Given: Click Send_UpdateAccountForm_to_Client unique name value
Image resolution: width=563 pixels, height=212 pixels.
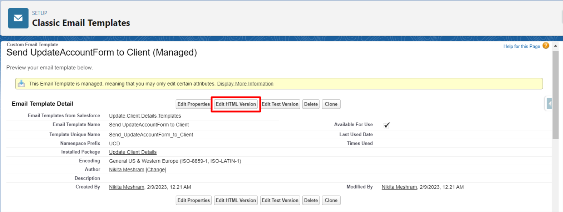Looking at the screenshot, I should [x=151, y=135].
